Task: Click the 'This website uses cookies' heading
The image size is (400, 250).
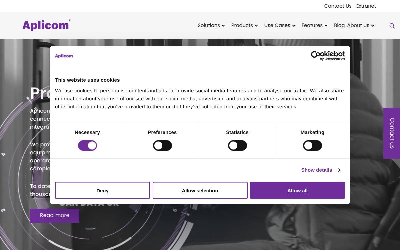Action: point(87,80)
